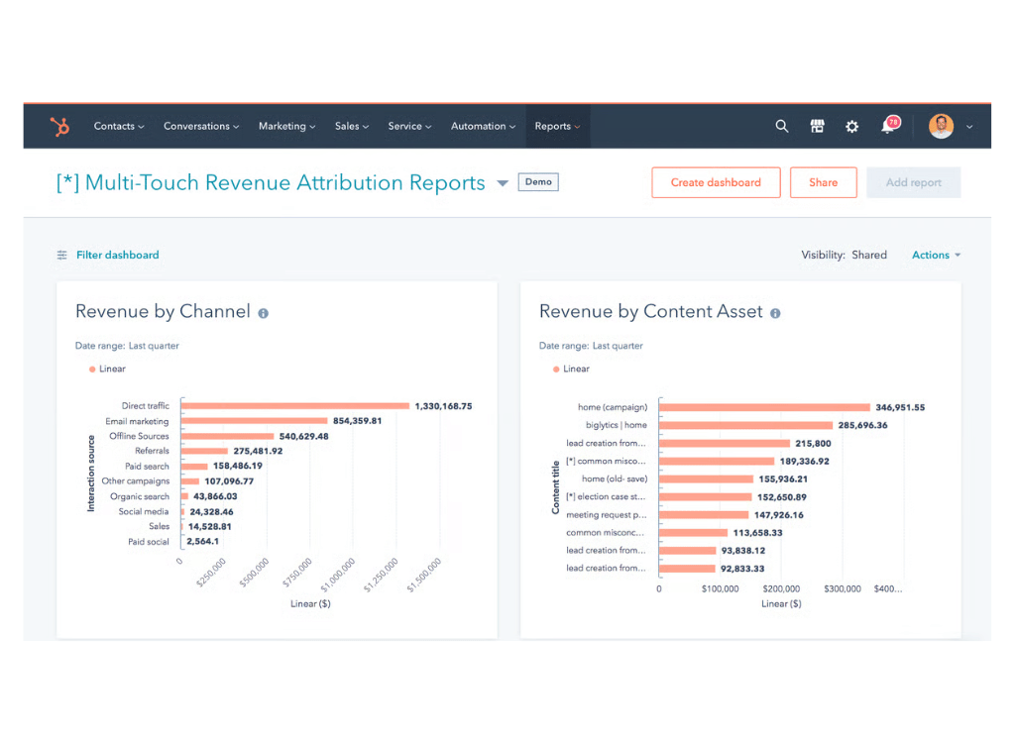View info tooltip on Revenue by Channel
This screenshot has width=1015, height=743.
[263, 311]
